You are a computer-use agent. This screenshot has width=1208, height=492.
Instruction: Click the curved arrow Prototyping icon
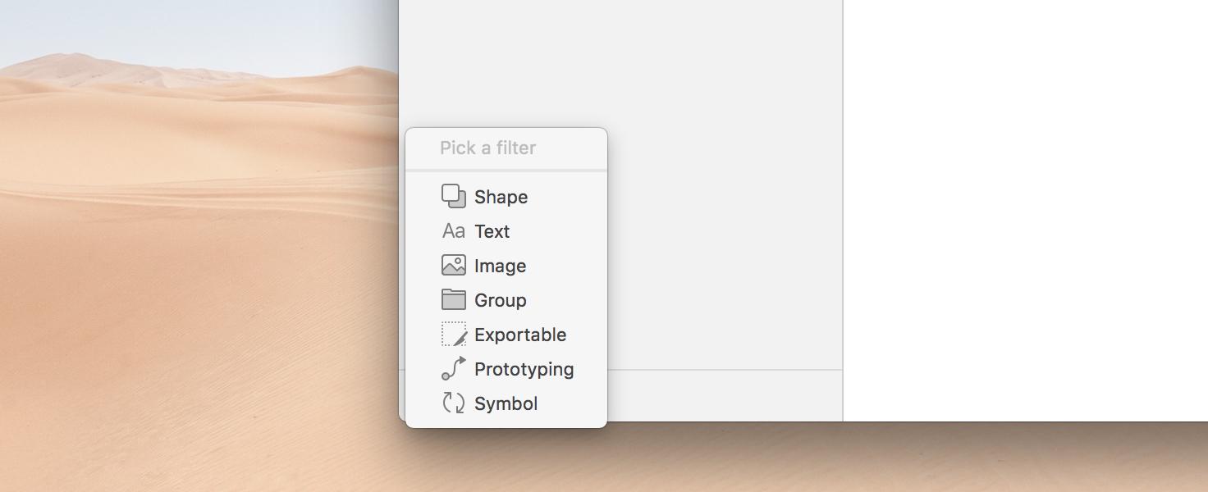[x=454, y=369]
